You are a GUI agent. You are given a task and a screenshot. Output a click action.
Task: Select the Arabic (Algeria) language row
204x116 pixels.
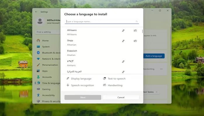pos(102,72)
